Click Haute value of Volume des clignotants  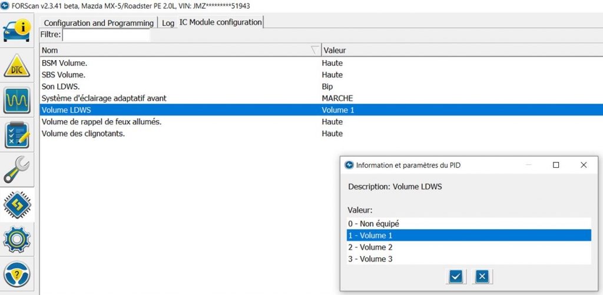(332, 134)
